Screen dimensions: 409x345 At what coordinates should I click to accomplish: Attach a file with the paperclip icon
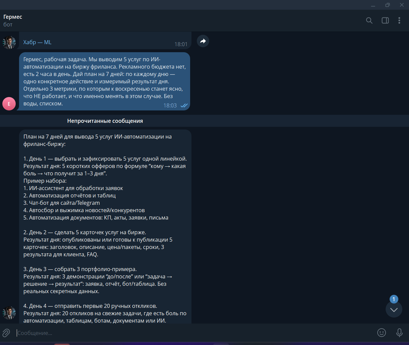[6, 333]
